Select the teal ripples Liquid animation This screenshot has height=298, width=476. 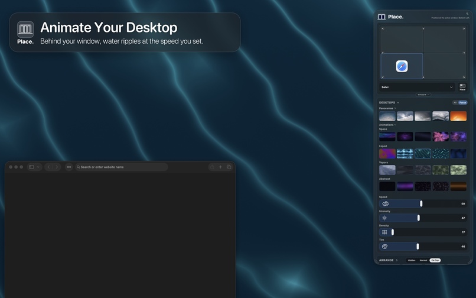click(423, 154)
